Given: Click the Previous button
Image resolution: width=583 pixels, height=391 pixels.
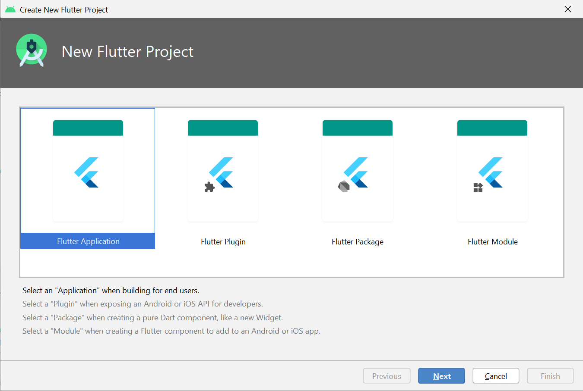Looking at the screenshot, I should pyautogui.click(x=387, y=375).
